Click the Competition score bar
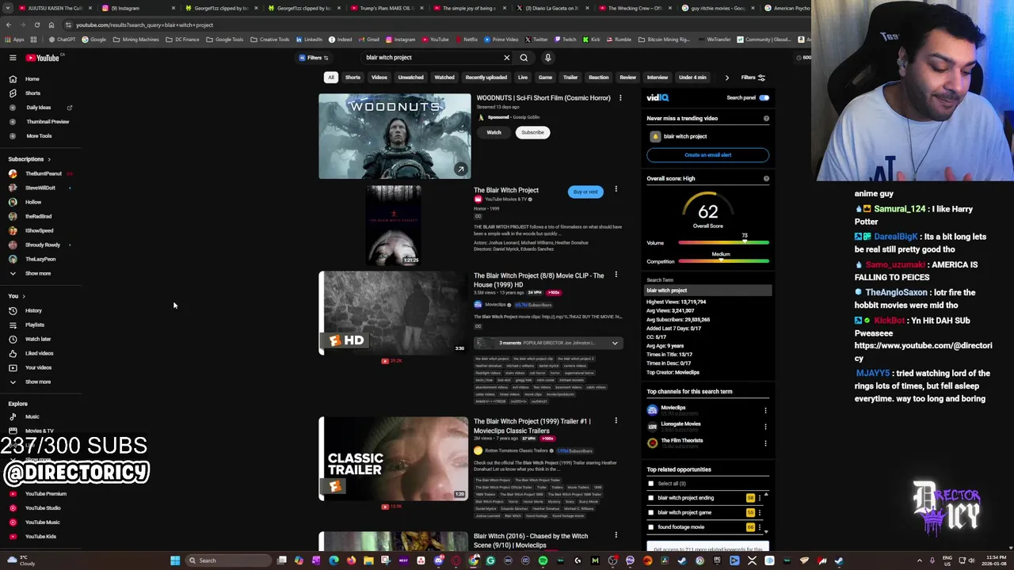The image size is (1014, 570). (723, 261)
